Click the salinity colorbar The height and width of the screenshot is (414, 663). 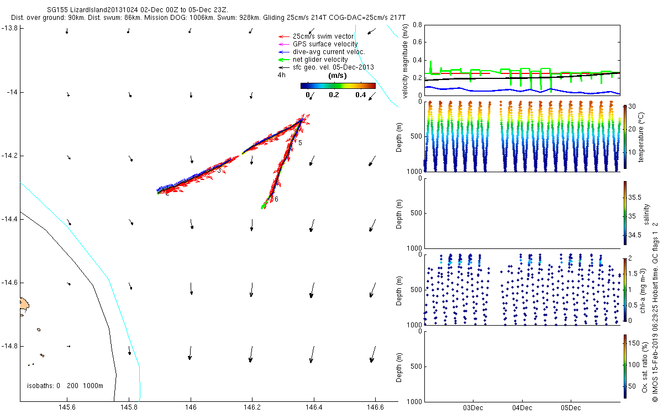point(625,213)
